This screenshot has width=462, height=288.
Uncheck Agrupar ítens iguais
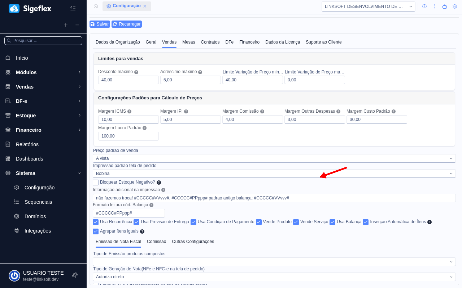95,231
